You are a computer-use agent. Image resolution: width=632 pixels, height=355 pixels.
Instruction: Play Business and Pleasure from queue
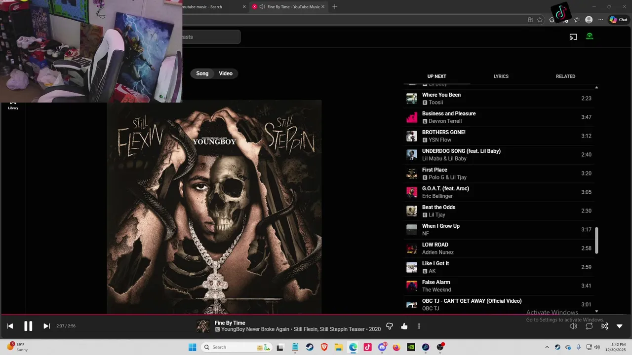[x=499, y=117]
